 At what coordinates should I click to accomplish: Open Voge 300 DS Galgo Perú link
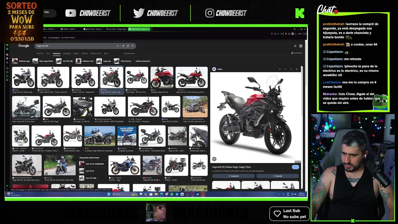click(231, 167)
